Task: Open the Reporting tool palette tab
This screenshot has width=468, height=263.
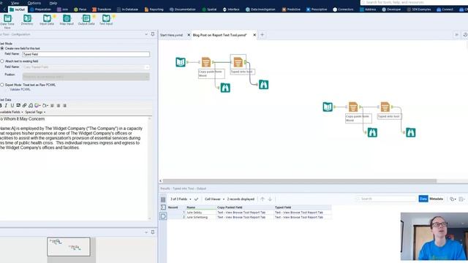Action: 154,9
